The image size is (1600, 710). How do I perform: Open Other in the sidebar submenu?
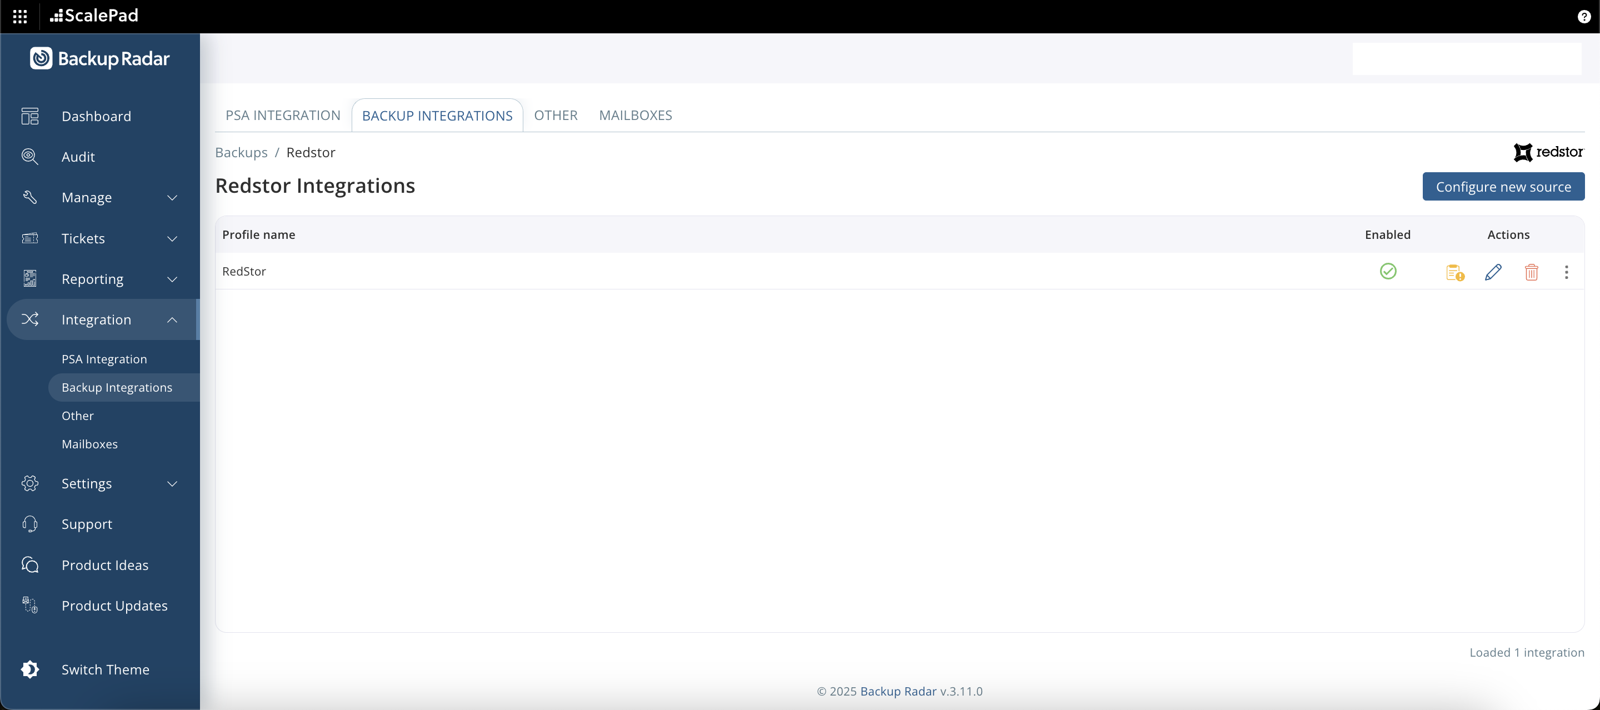coord(78,416)
